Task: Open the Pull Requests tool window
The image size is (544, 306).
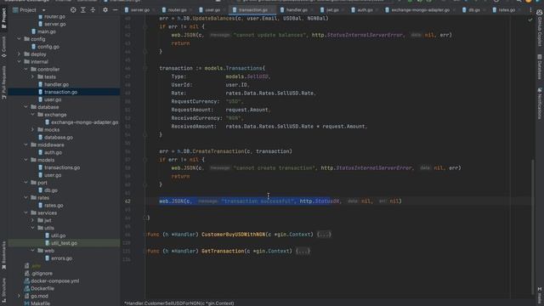Action: point(3,82)
